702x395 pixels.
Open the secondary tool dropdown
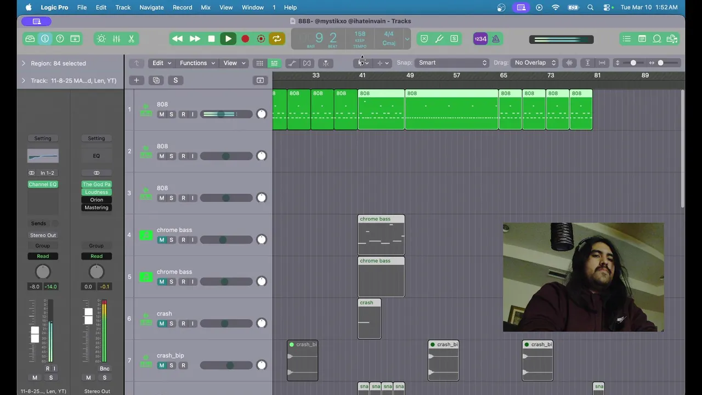coord(382,63)
